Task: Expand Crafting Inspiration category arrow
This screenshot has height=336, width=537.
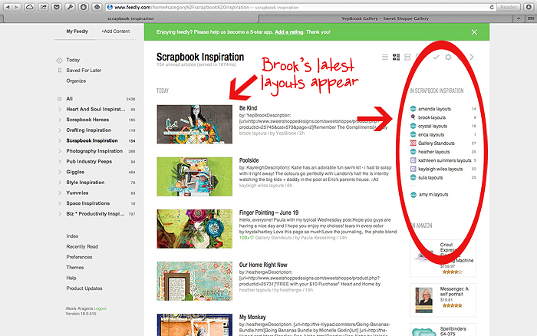Action: tap(60, 130)
